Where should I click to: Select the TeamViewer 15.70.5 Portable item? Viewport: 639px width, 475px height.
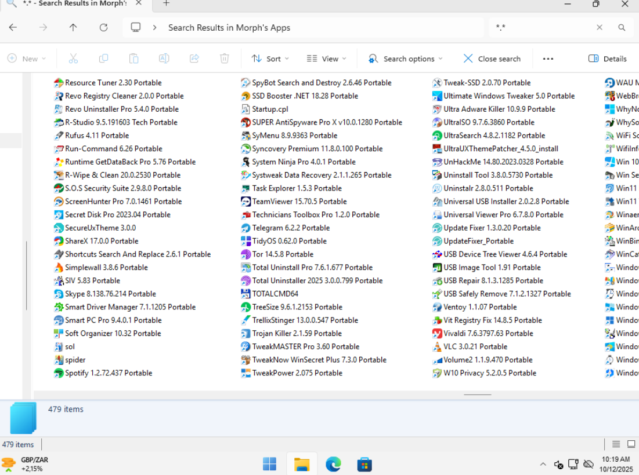[299, 202]
